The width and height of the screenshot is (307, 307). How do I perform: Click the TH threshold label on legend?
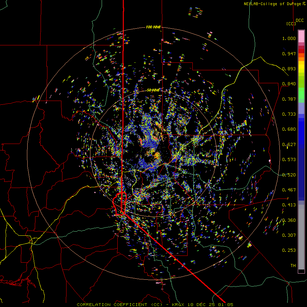[x=293, y=266]
